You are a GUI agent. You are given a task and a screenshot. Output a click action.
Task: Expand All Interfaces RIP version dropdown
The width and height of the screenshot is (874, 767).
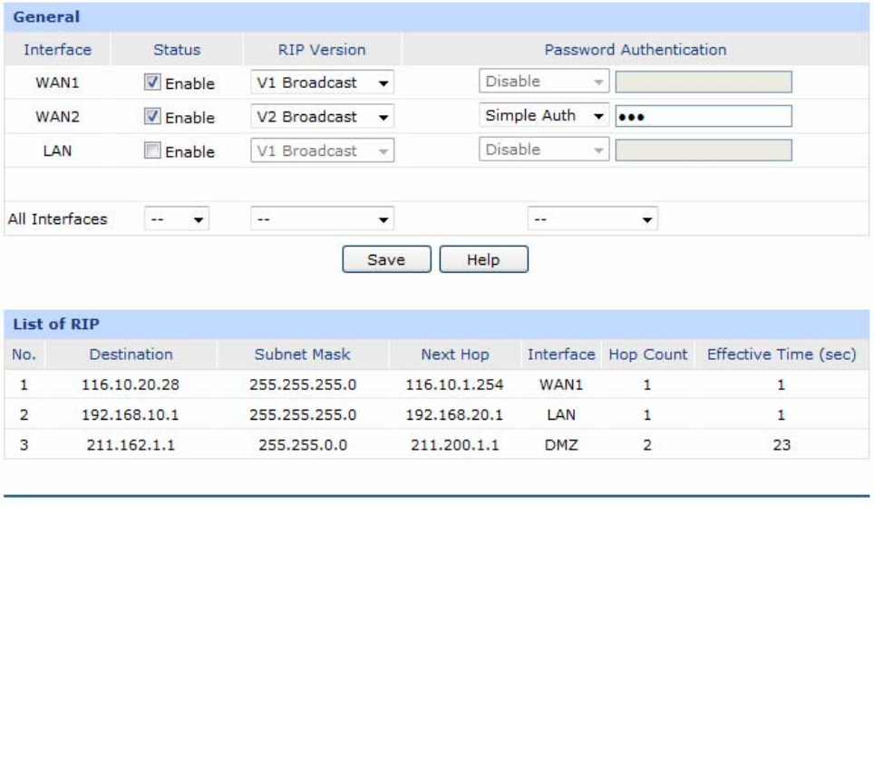tap(321, 218)
